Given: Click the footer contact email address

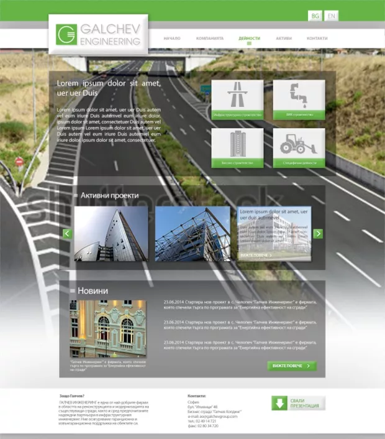Looking at the screenshot, I should (212, 417).
